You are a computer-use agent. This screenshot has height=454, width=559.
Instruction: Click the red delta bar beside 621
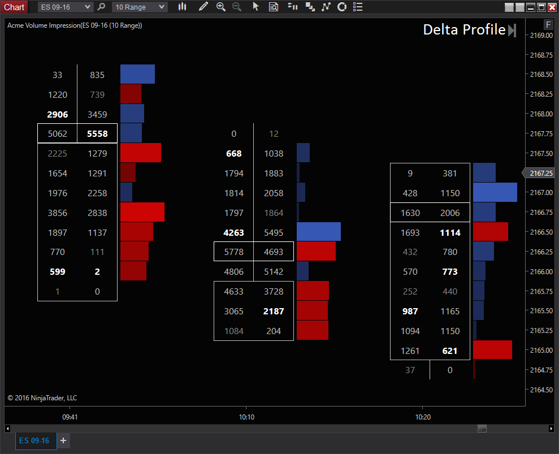[x=493, y=350]
